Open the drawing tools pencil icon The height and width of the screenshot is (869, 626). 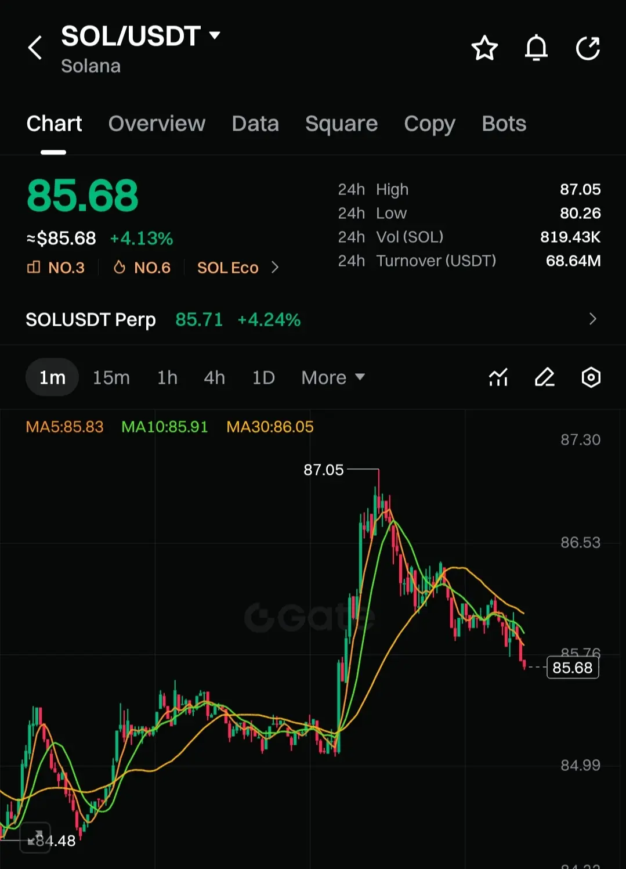(x=544, y=377)
